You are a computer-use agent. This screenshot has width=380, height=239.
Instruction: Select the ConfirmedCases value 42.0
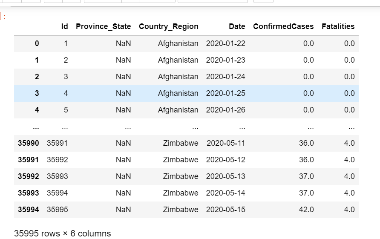[x=306, y=210]
